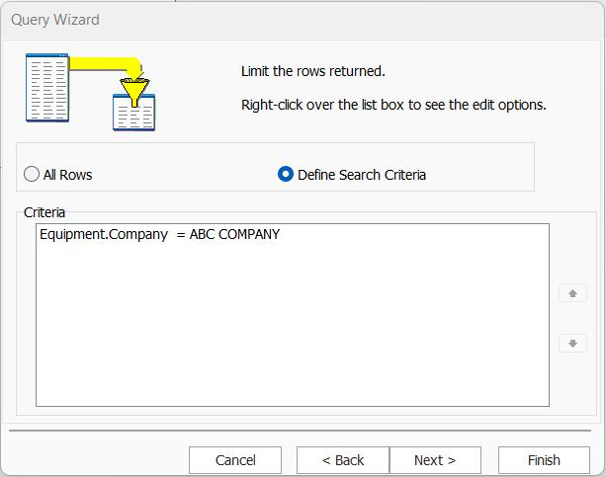
Task: Click the Query Wizard title bar
Action: pos(297,19)
